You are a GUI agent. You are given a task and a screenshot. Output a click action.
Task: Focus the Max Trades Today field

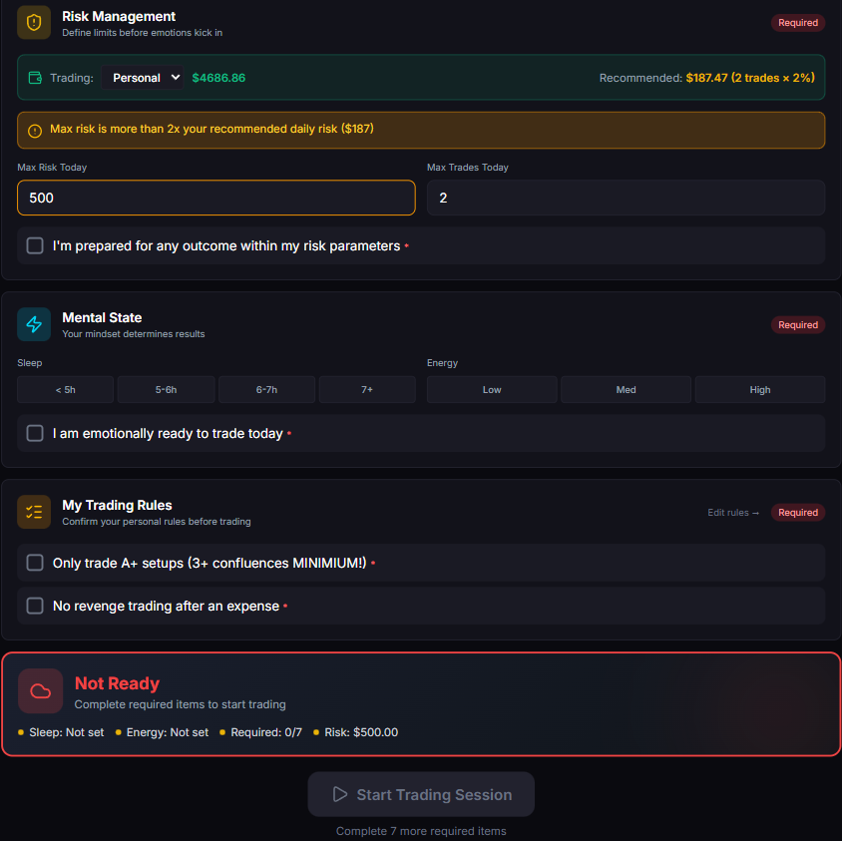[626, 198]
